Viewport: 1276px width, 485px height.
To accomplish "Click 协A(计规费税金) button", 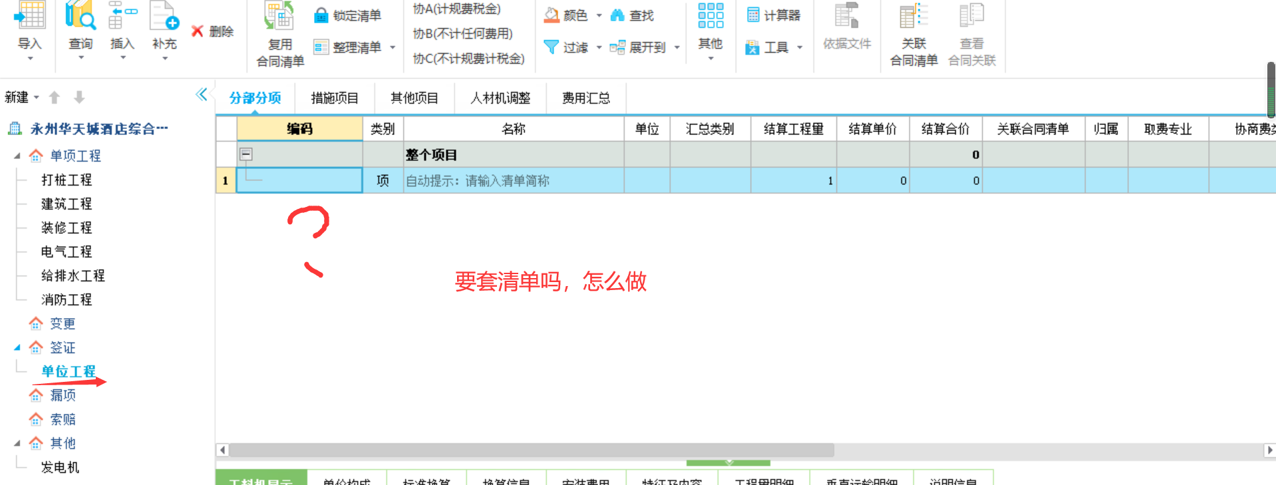I will (x=456, y=9).
